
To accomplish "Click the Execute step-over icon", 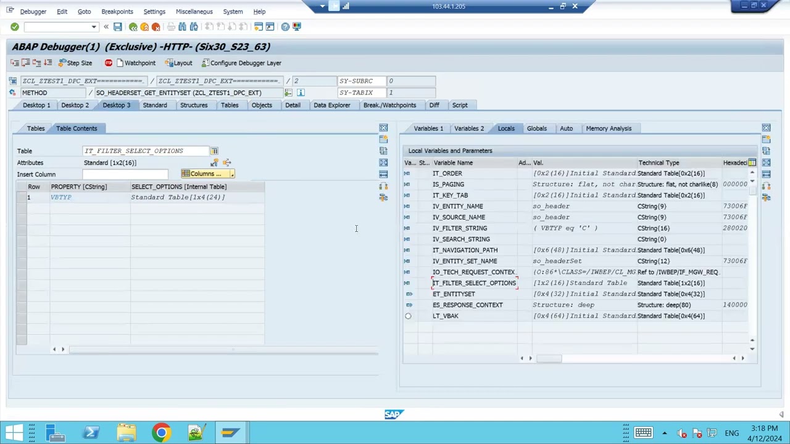I will [x=26, y=63].
